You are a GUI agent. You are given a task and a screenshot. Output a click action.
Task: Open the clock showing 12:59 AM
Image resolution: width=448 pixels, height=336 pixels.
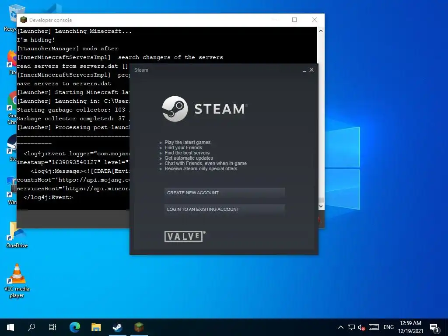[410, 327]
